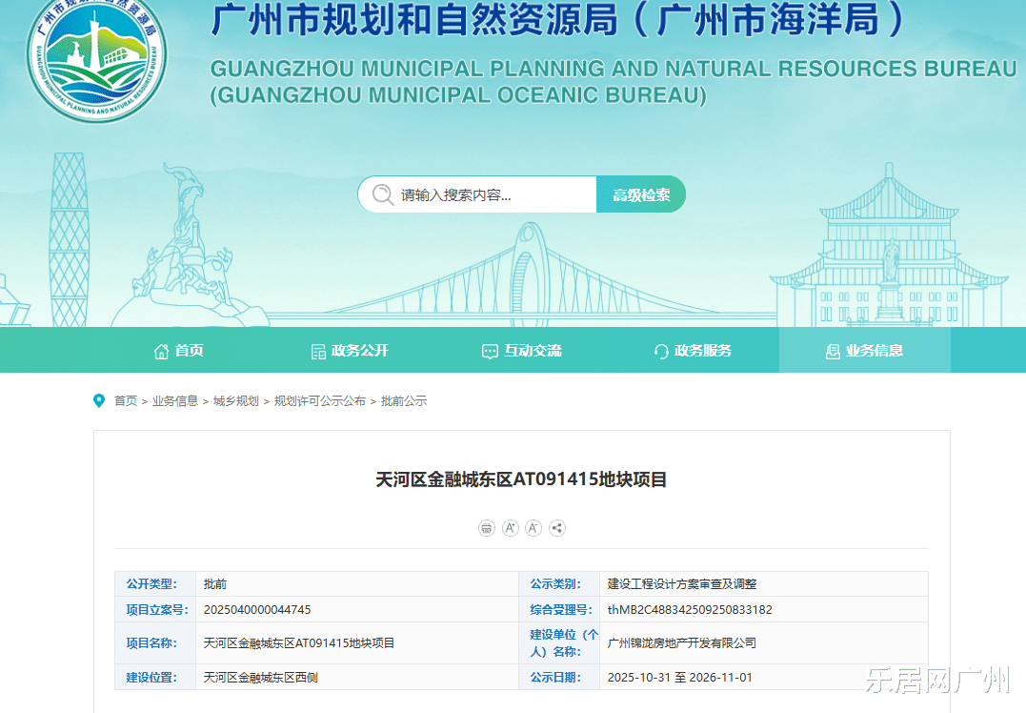The image size is (1026, 713).
Task: Click the share icon below title
Action: 557,528
